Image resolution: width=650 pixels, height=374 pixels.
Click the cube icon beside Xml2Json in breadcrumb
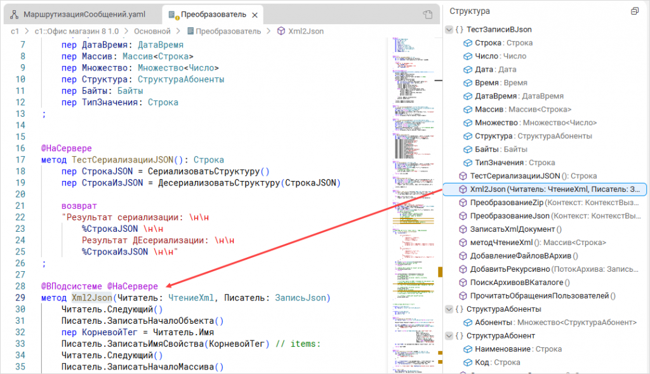click(282, 30)
